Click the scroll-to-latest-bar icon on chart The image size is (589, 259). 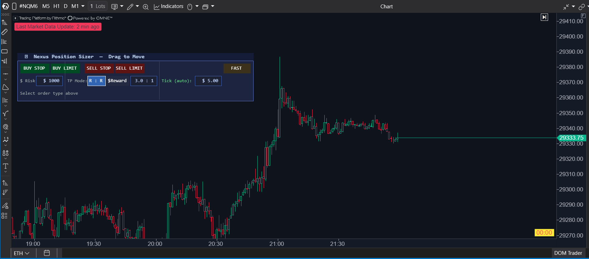click(x=545, y=17)
